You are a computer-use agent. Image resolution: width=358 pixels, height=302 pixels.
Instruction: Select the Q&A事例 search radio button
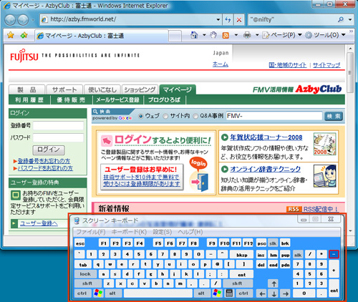[195, 116]
